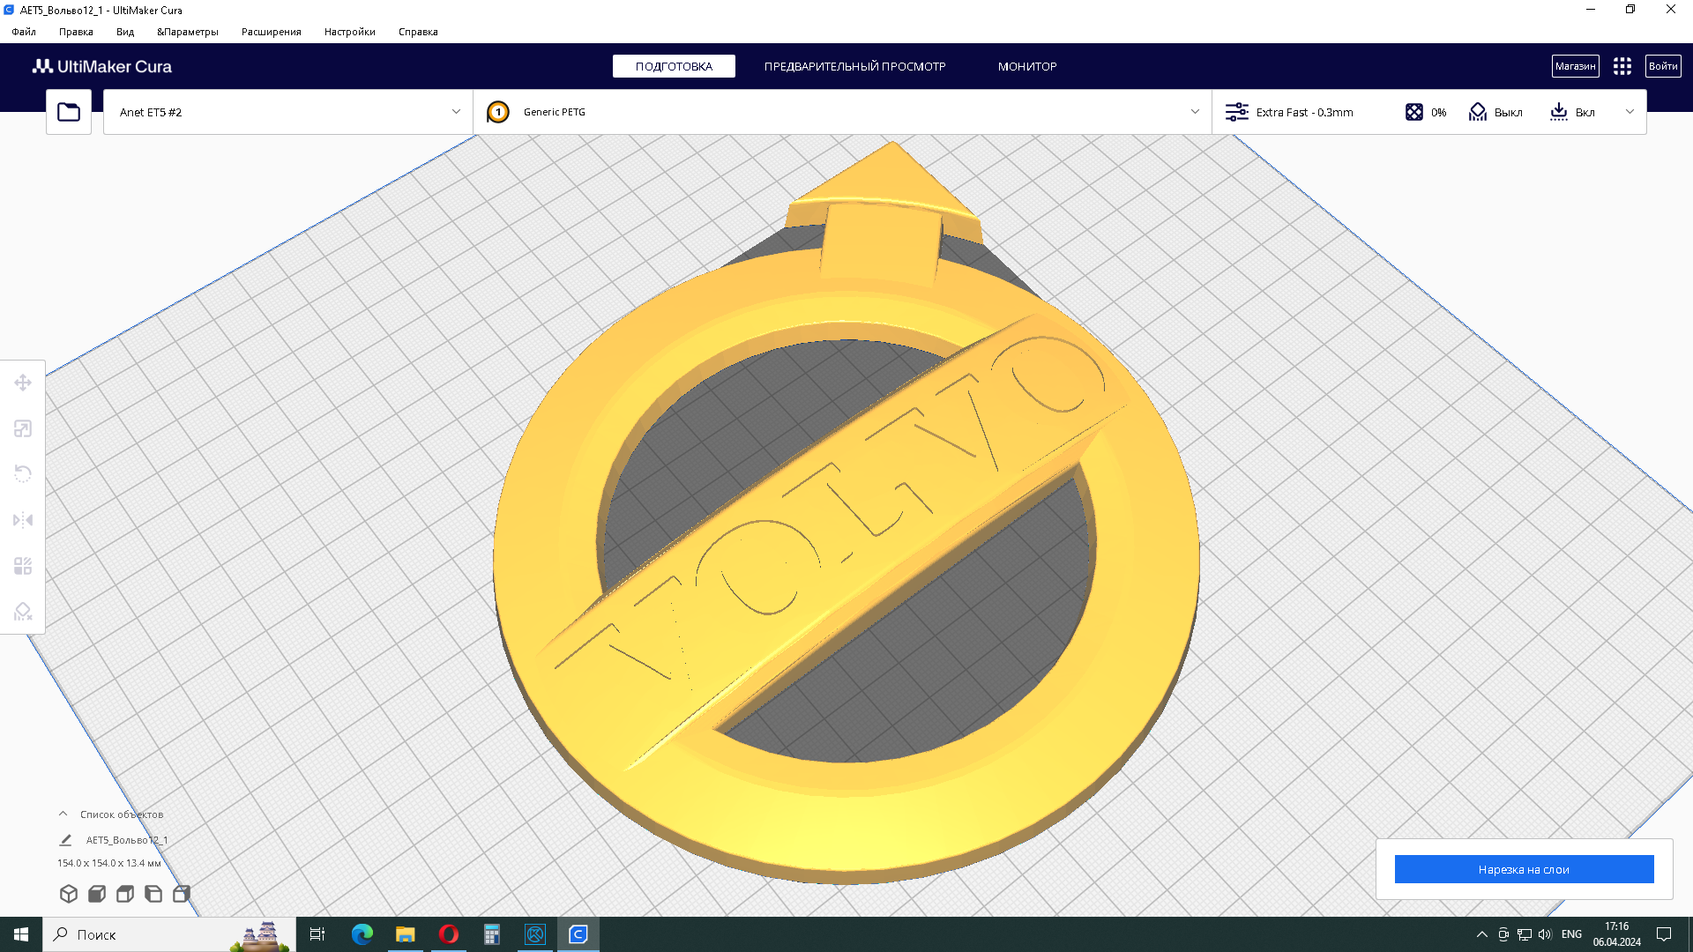Viewport: 1693px width, 952px height.
Task: Expand the Anet ET5 #2 printer selector
Action: [288, 112]
